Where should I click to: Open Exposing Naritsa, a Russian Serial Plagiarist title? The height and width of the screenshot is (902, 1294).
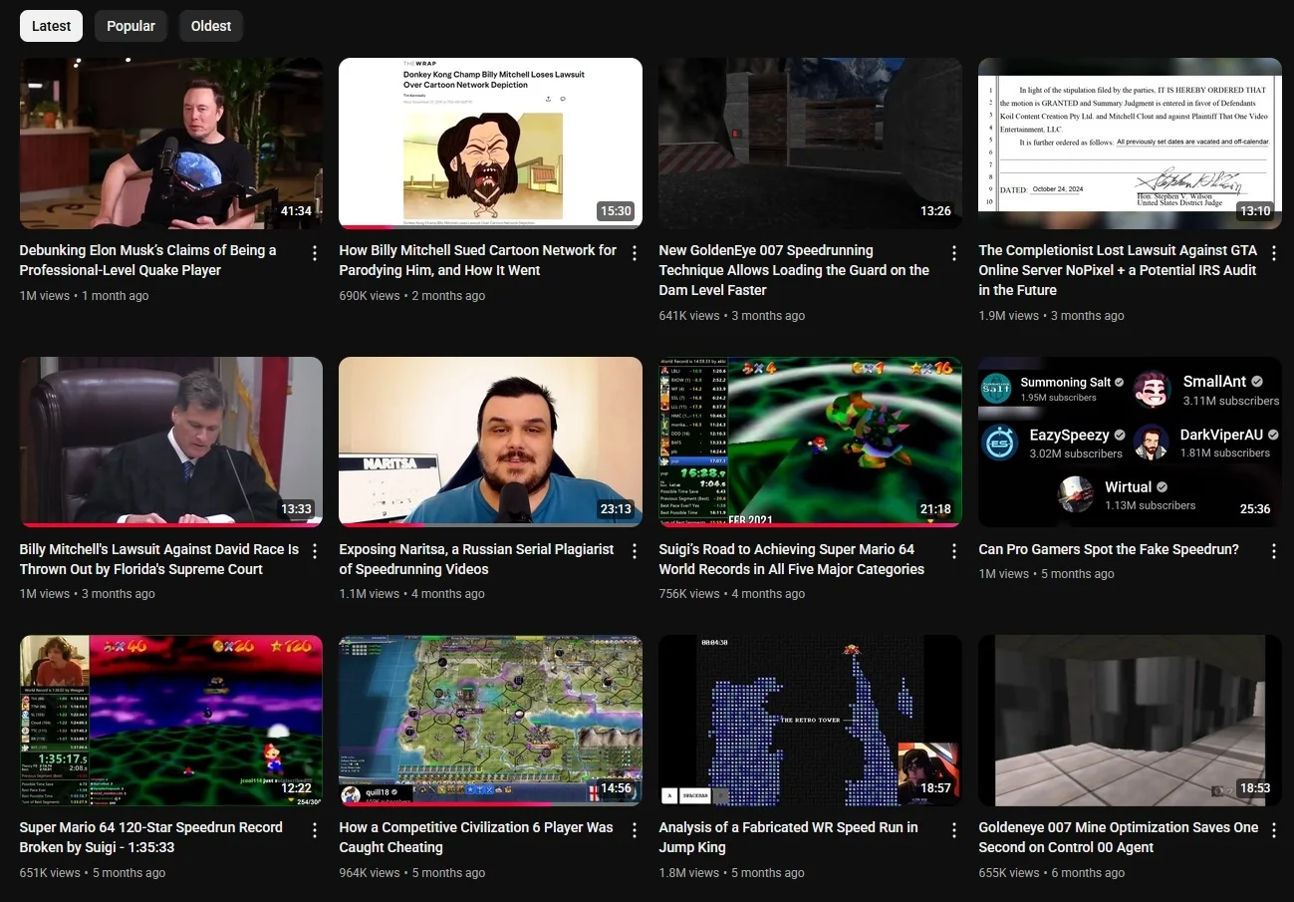coord(476,559)
